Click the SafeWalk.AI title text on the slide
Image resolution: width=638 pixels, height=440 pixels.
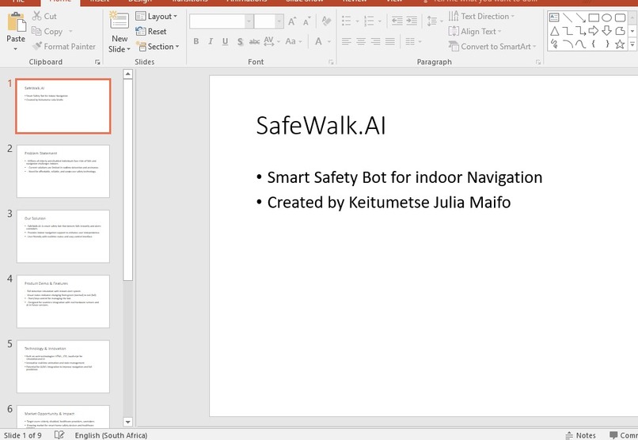pos(321,125)
